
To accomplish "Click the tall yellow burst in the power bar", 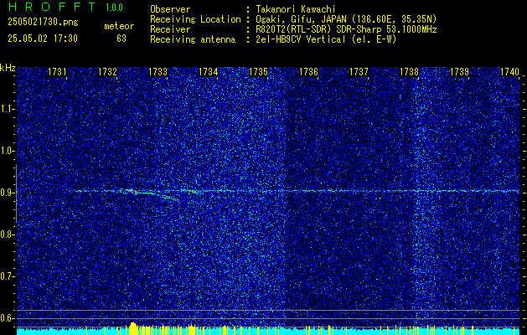I will click(x=133, y=328).
